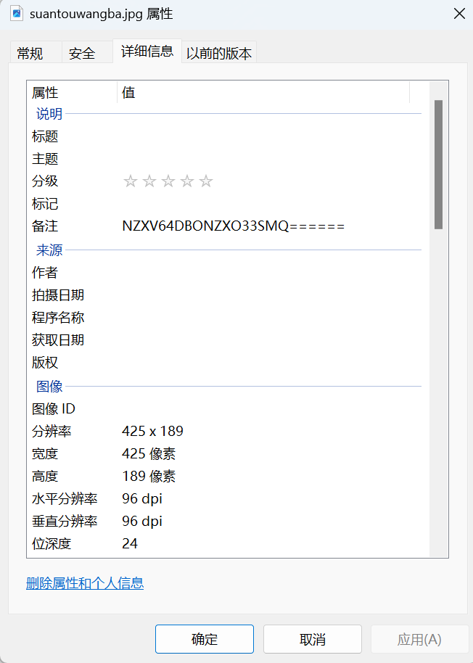Click the 应用(A) button

coord(419,639)
